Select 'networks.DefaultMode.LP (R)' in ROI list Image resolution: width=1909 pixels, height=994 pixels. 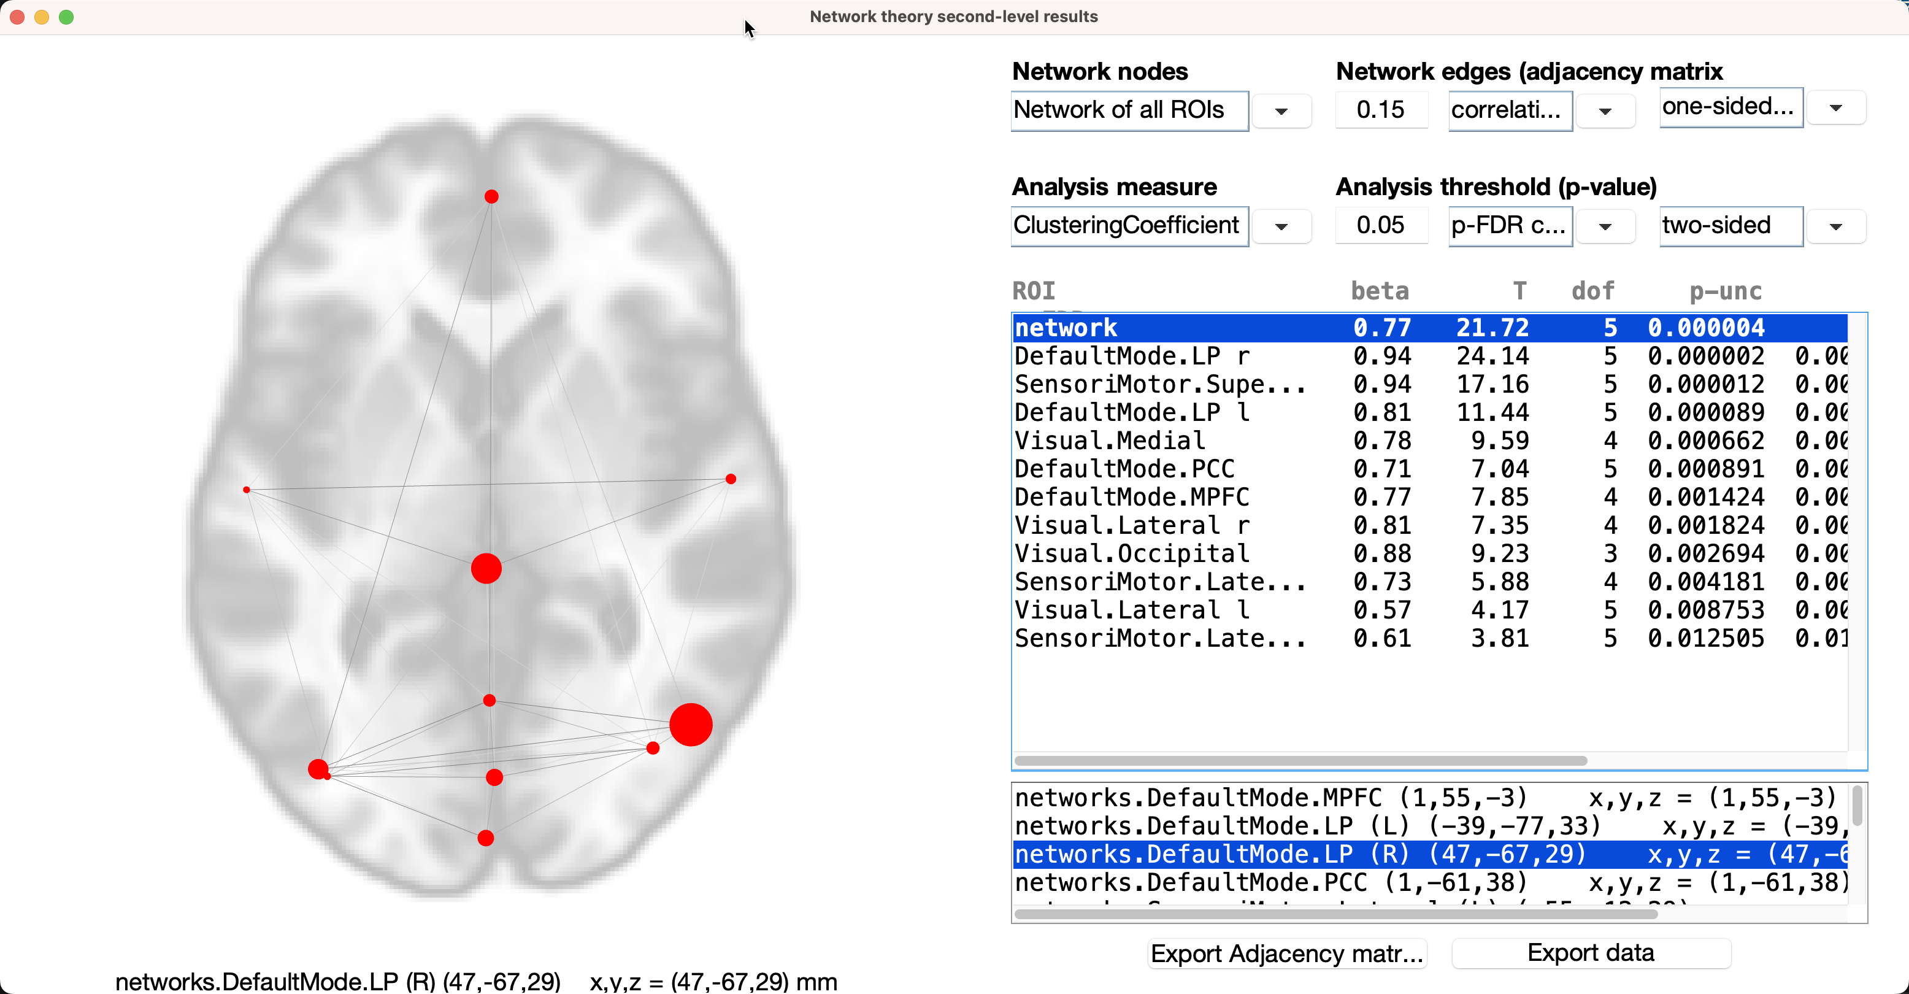[1431, 854]
